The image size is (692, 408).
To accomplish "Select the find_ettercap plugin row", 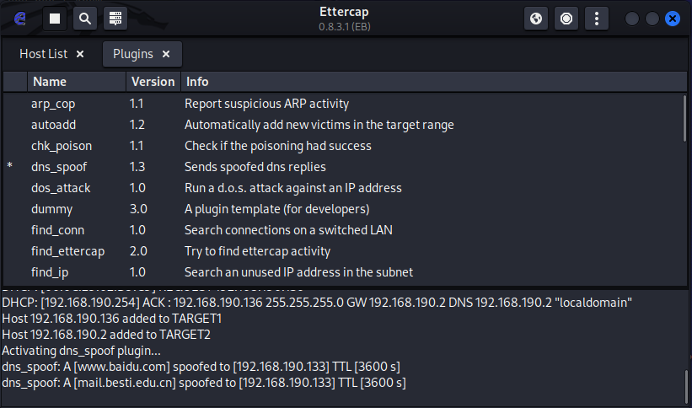I will [x=67, y=251].
